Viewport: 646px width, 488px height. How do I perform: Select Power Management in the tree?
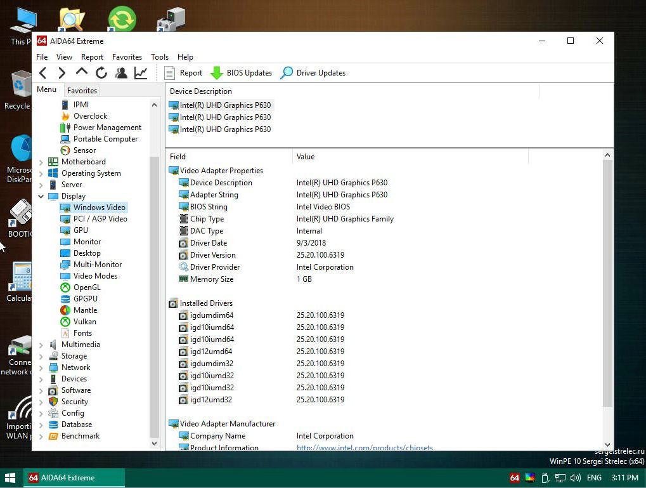(107, 128)
